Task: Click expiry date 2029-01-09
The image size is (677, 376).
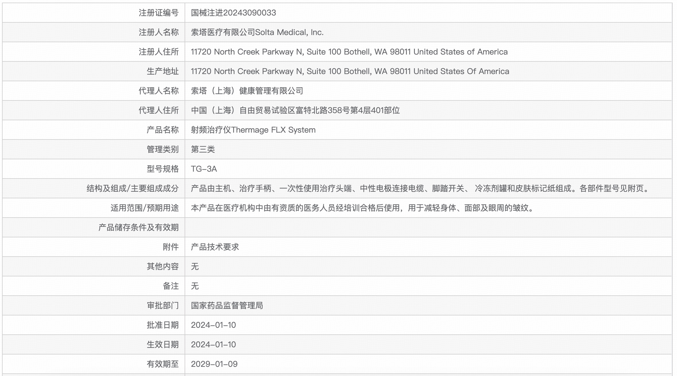Action: pyautogui.click(x=214, y=364)
